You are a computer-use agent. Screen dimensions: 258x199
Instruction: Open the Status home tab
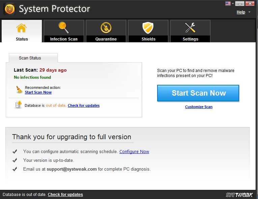point(22,31)
